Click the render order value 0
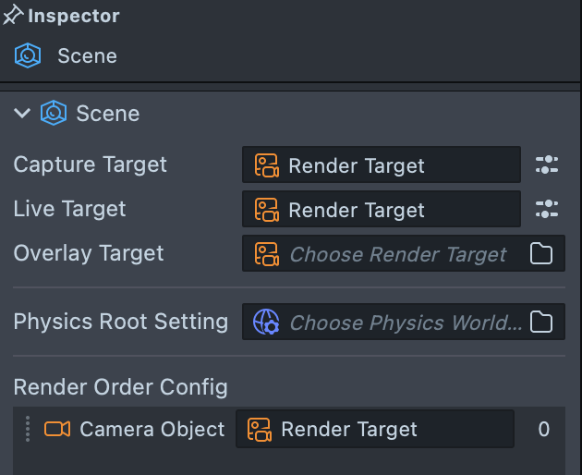This screenshot has width=582, height=475. coord(543,429)
